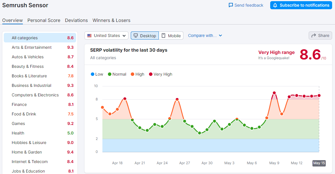Click the large 8.6 volatility score
Image resolution: width=335 pixels, height=174 pixels.
tap(310, 55)
